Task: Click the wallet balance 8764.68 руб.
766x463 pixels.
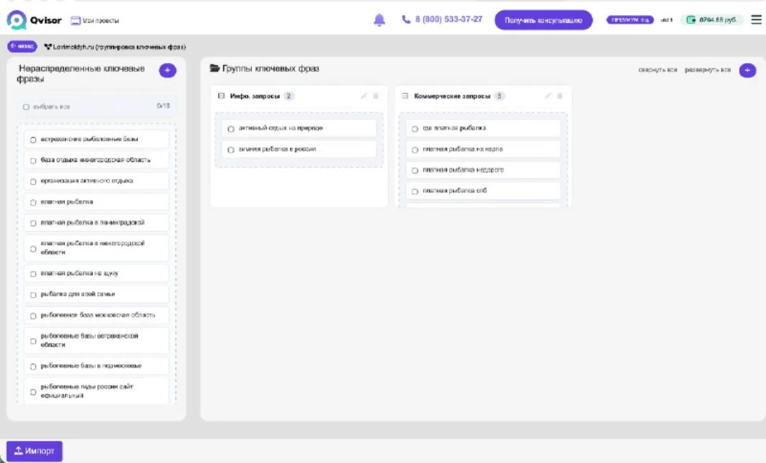Action: [x=712, y=20]
